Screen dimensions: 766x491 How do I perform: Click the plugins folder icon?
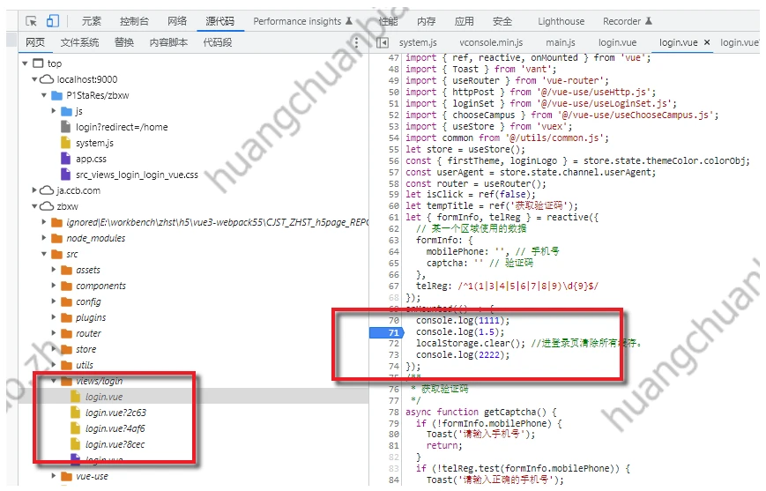click(x=66, y=317)
